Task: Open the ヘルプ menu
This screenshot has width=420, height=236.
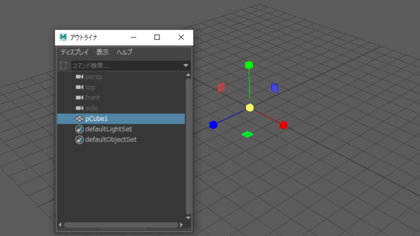Action: (x=124, y=52)
